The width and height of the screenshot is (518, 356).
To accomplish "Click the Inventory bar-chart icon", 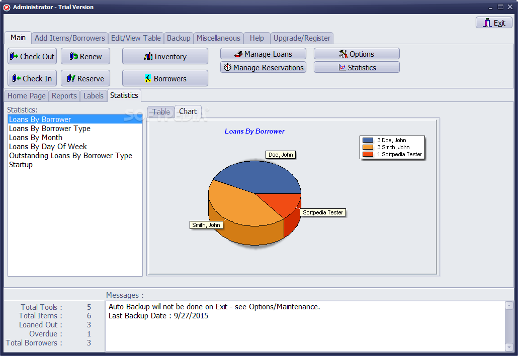I will 148,56.
